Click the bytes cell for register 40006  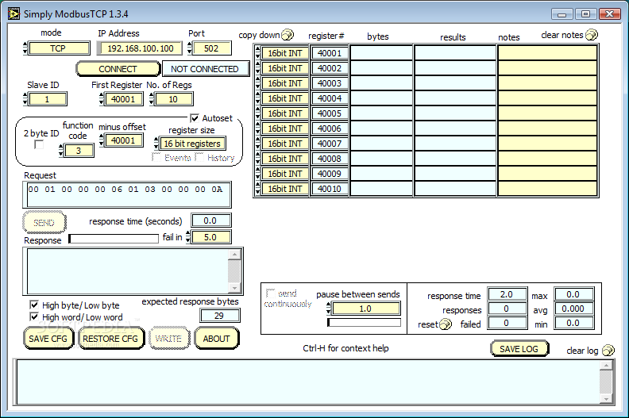point(381,128)
